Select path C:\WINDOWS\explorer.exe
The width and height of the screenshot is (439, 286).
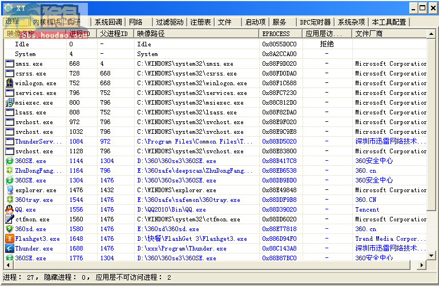(x=176, y=190)
